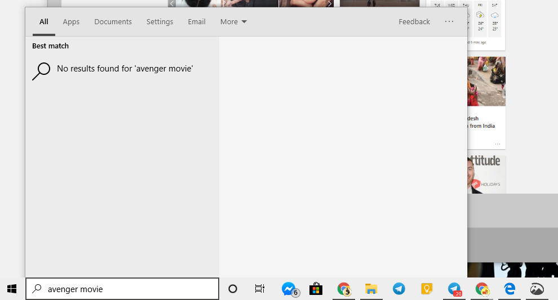Open the search options ellipsis menu
The height and width of the screenshot is (300, 558).
click(x=449, y=22)
